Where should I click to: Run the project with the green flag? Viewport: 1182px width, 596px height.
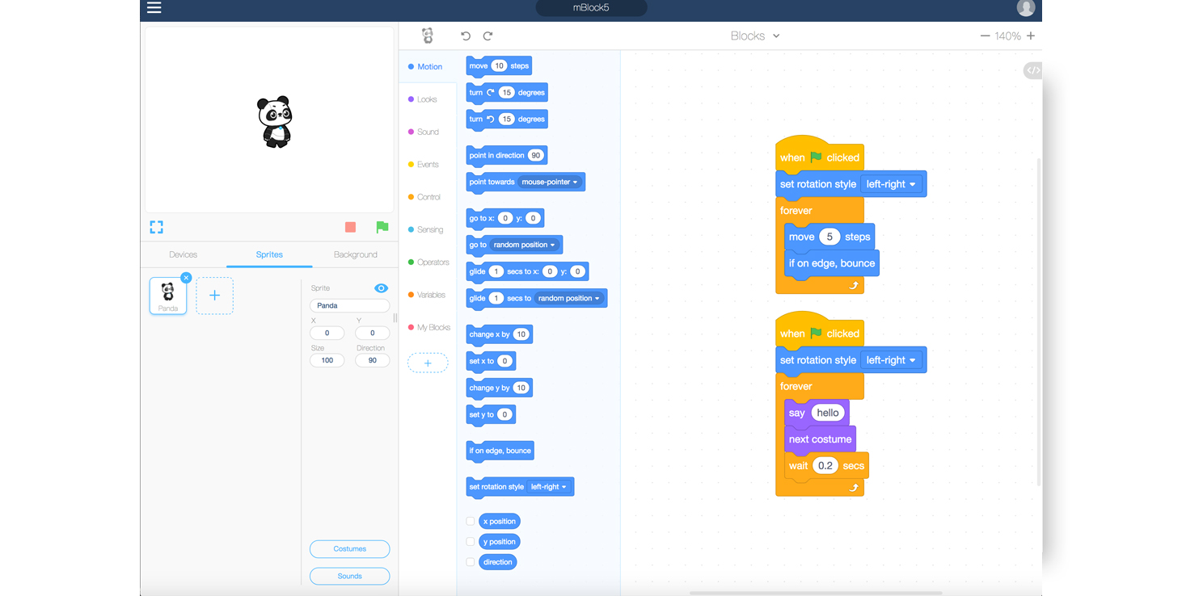382,228
